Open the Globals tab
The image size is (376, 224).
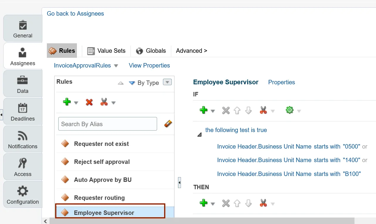coord(151,51)
